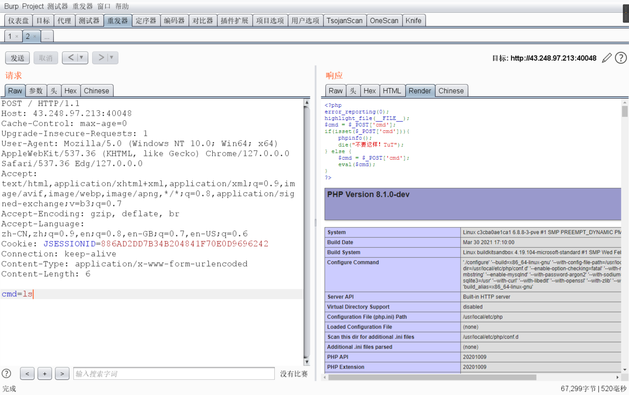Select request 参数 tab
This screenshot has height=395, width=629.
[36, 91]
